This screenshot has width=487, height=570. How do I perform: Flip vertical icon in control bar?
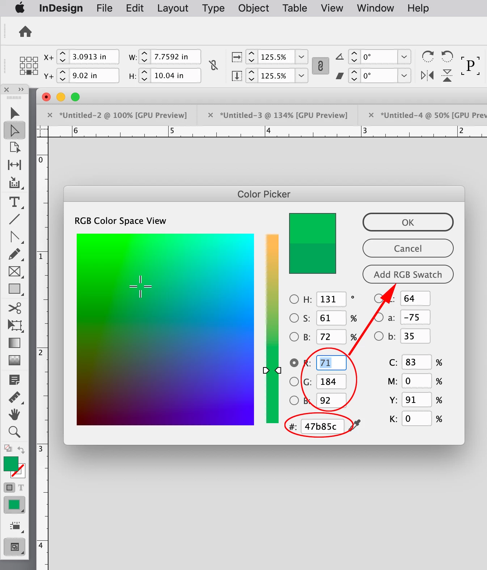[x=447, y=76]
